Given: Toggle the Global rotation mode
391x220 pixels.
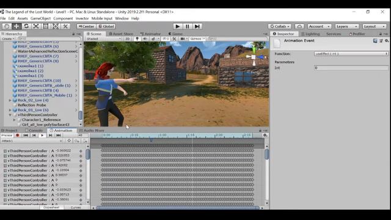Looking at the screenshot, I should pyautogui.click(x=106, y=26).
